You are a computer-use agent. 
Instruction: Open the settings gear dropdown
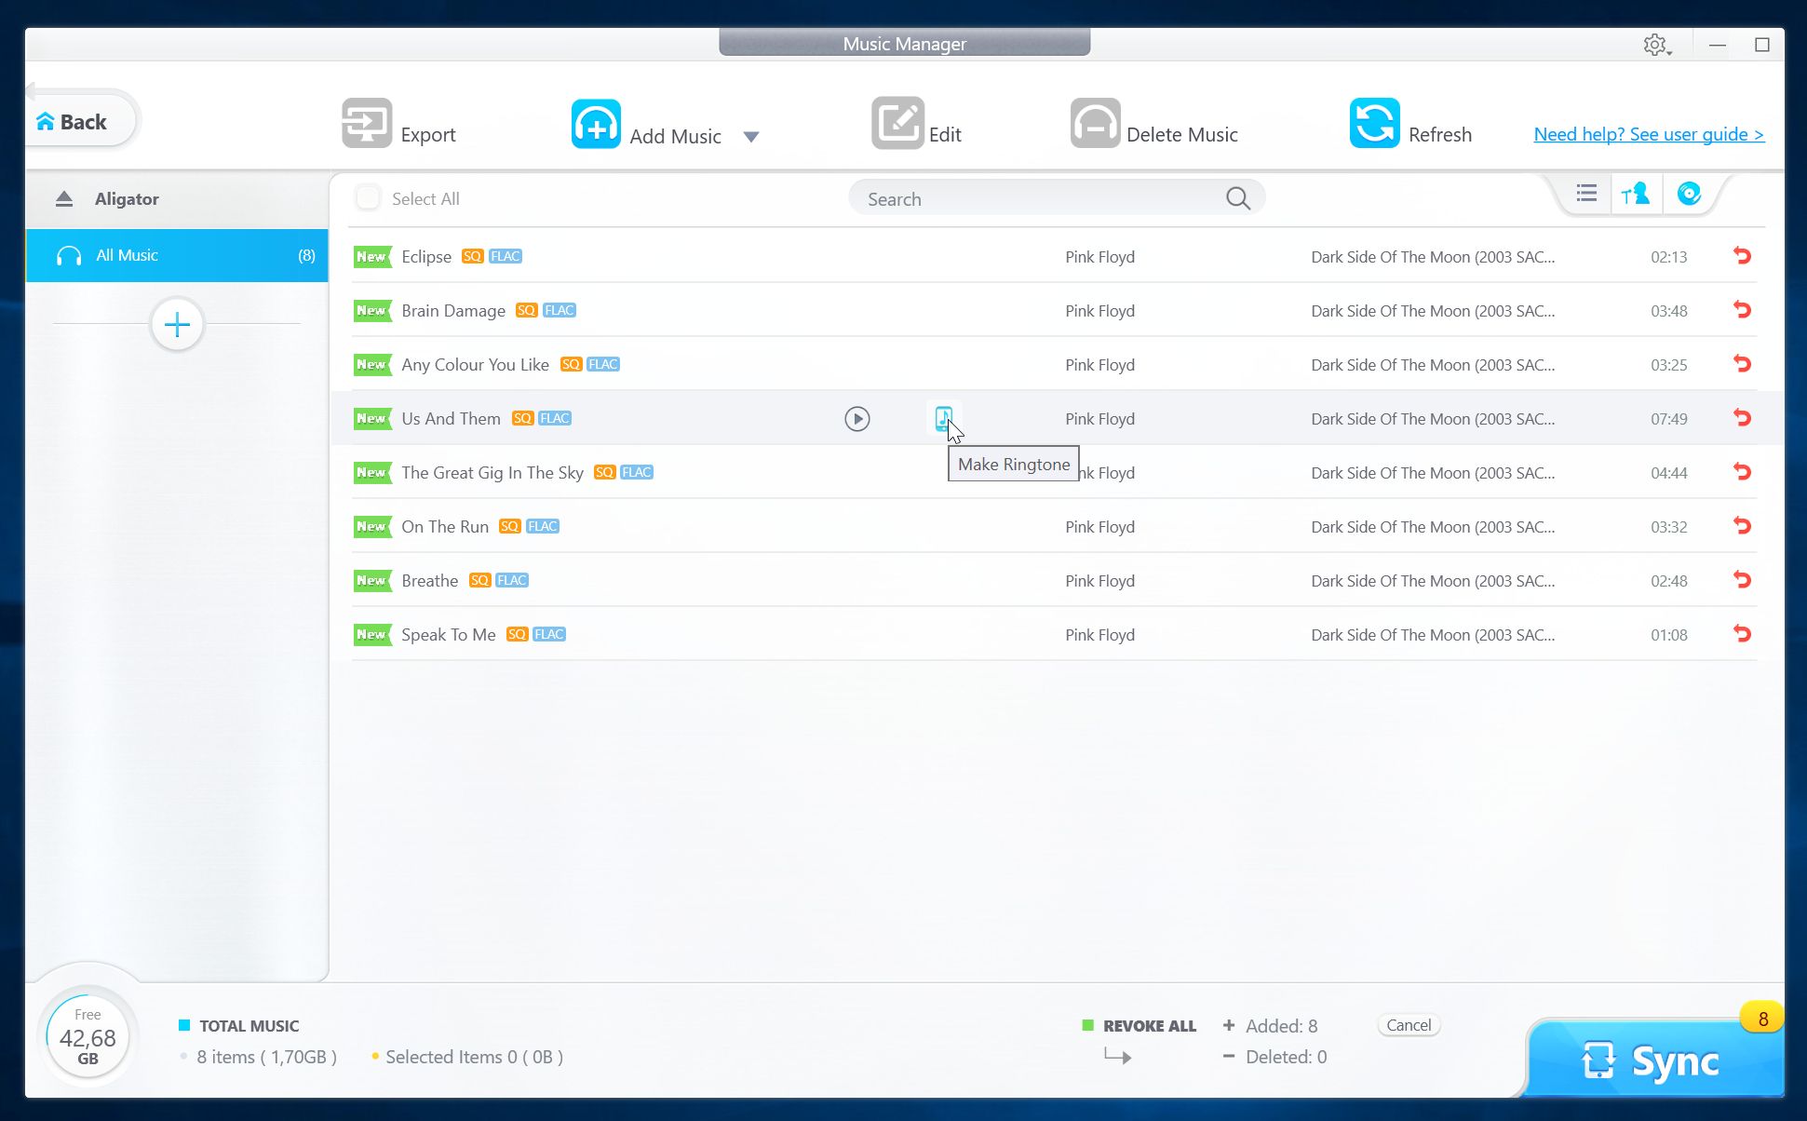tap(1656, 45)
